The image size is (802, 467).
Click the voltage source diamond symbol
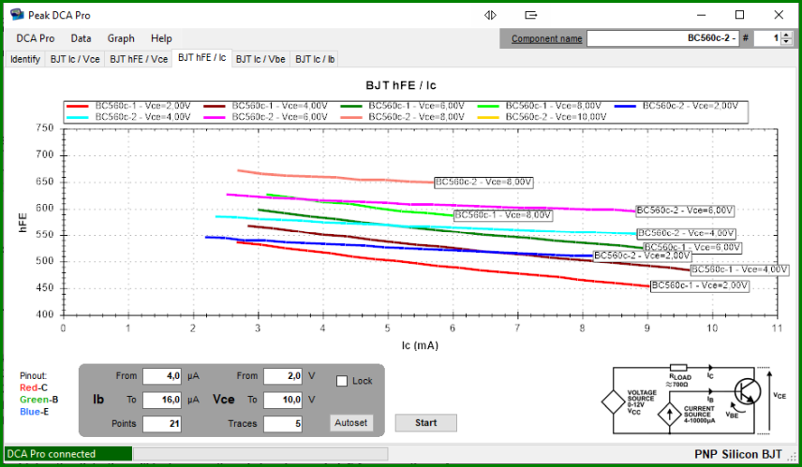tap(613, 402)
